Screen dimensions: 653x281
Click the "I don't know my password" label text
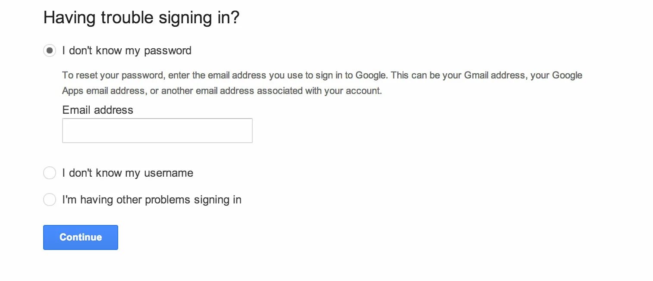pyautogui.click(x=127, y=51)
